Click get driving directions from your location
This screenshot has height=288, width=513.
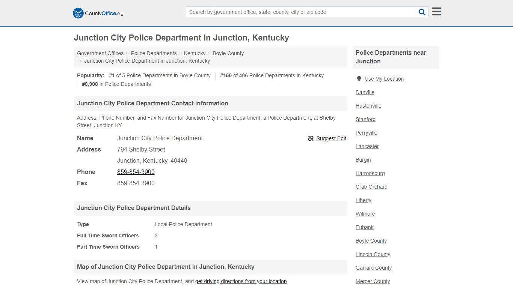tap(241, 281)
